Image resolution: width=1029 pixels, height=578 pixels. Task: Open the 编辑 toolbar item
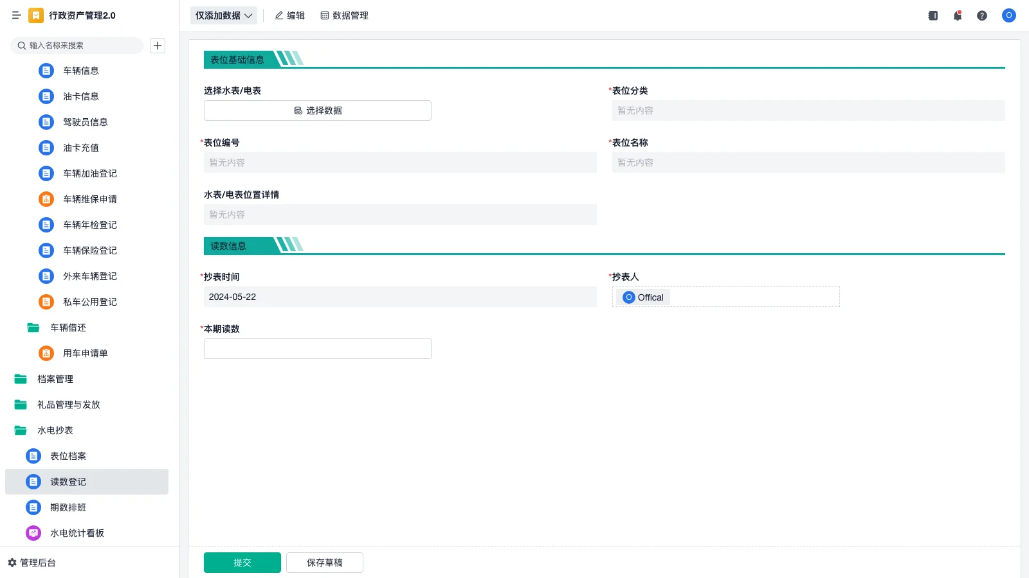[290, 15]
